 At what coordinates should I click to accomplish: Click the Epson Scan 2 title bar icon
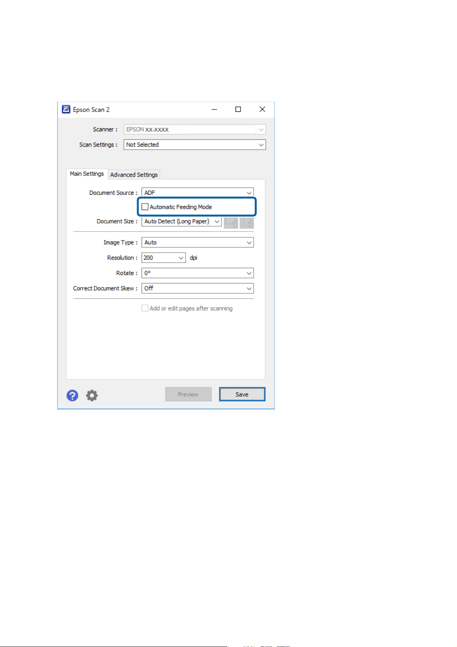coord(66,109)
